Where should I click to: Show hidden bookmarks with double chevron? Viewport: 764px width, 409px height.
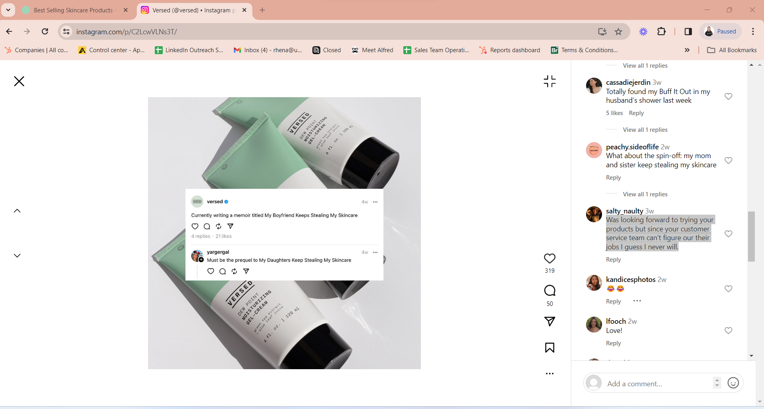click(x=687, y=50)
